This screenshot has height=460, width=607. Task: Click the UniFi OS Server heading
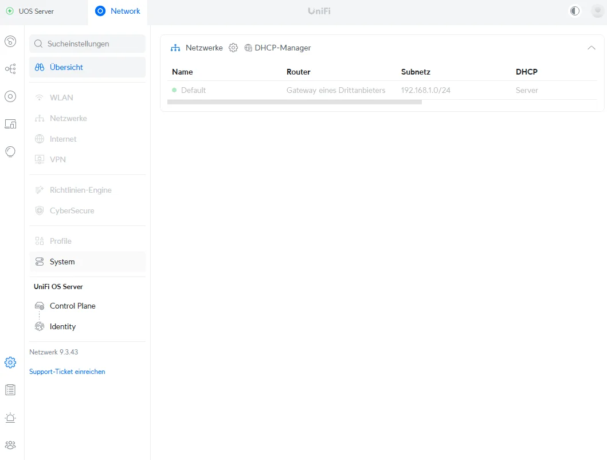click(58, 287)
